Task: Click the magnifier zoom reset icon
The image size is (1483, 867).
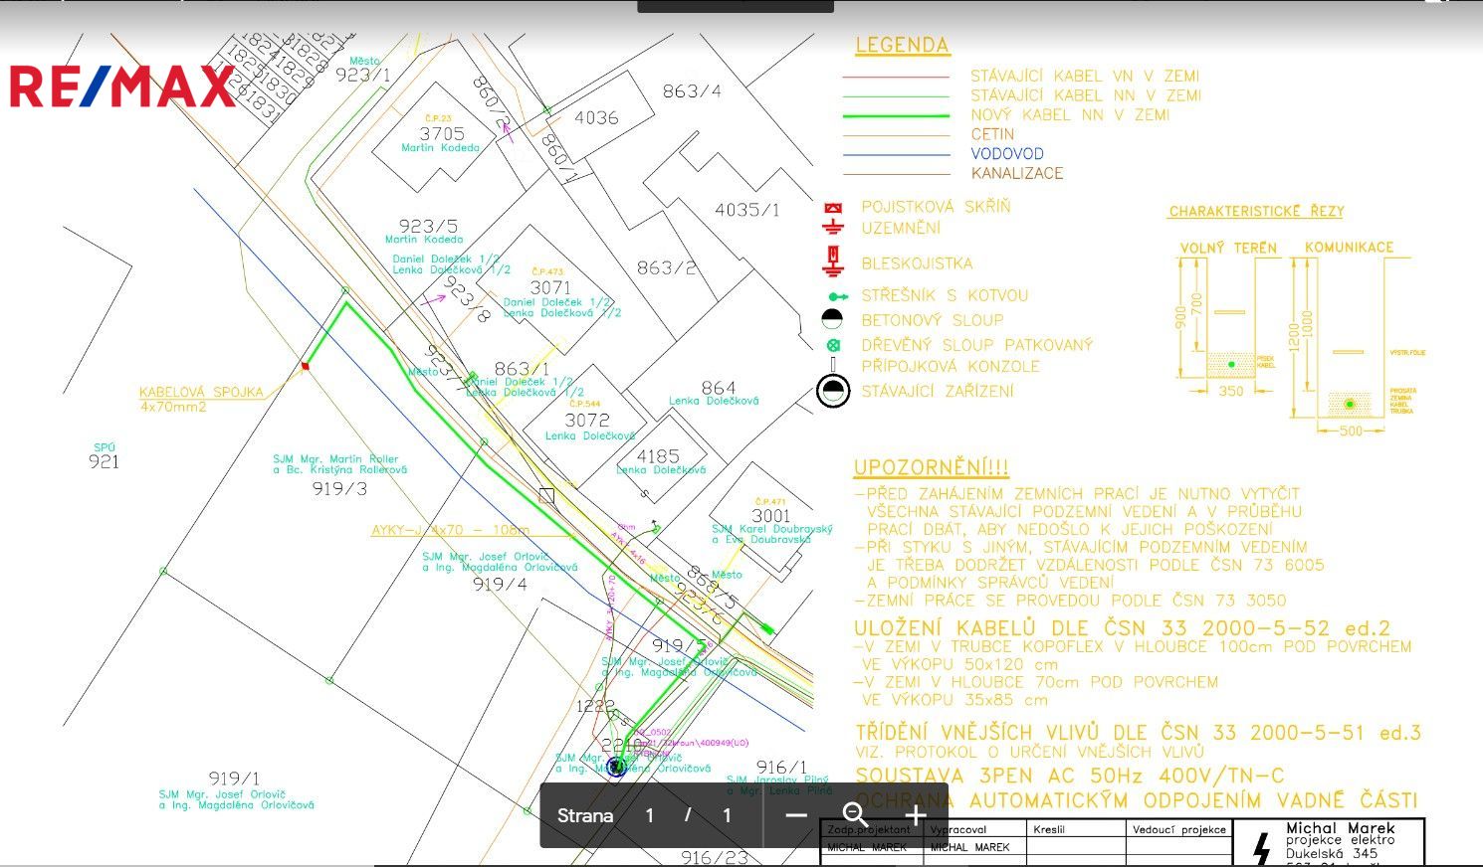Action: (x=855, y=816)
